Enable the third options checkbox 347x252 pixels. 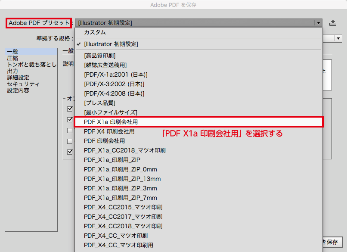[70, 131]
